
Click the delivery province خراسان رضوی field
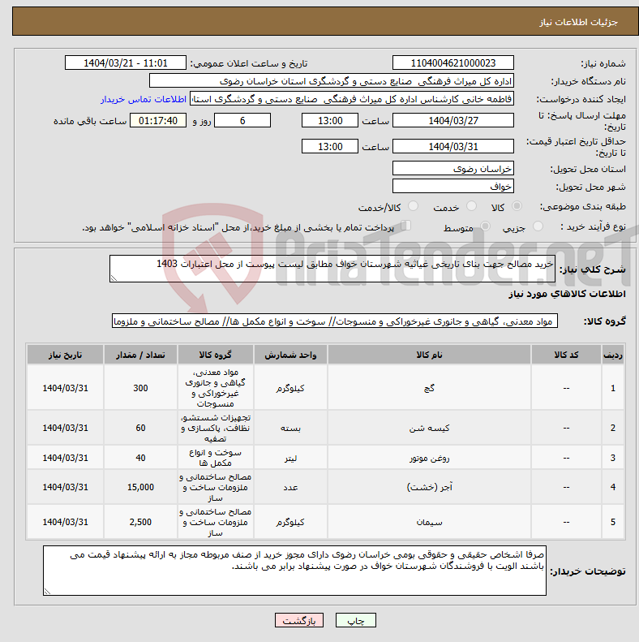(452, 168)
